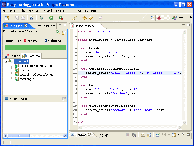The width and height of the screenshot is (194, 146).
Task: Open the External Tools dropdown arrow
Action: pos(66,18)
